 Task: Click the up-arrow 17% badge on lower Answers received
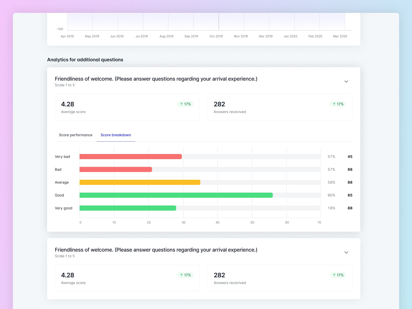[338, 275]
